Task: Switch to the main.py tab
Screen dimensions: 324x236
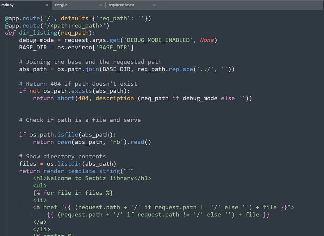Action: click(x=8, y=5)
